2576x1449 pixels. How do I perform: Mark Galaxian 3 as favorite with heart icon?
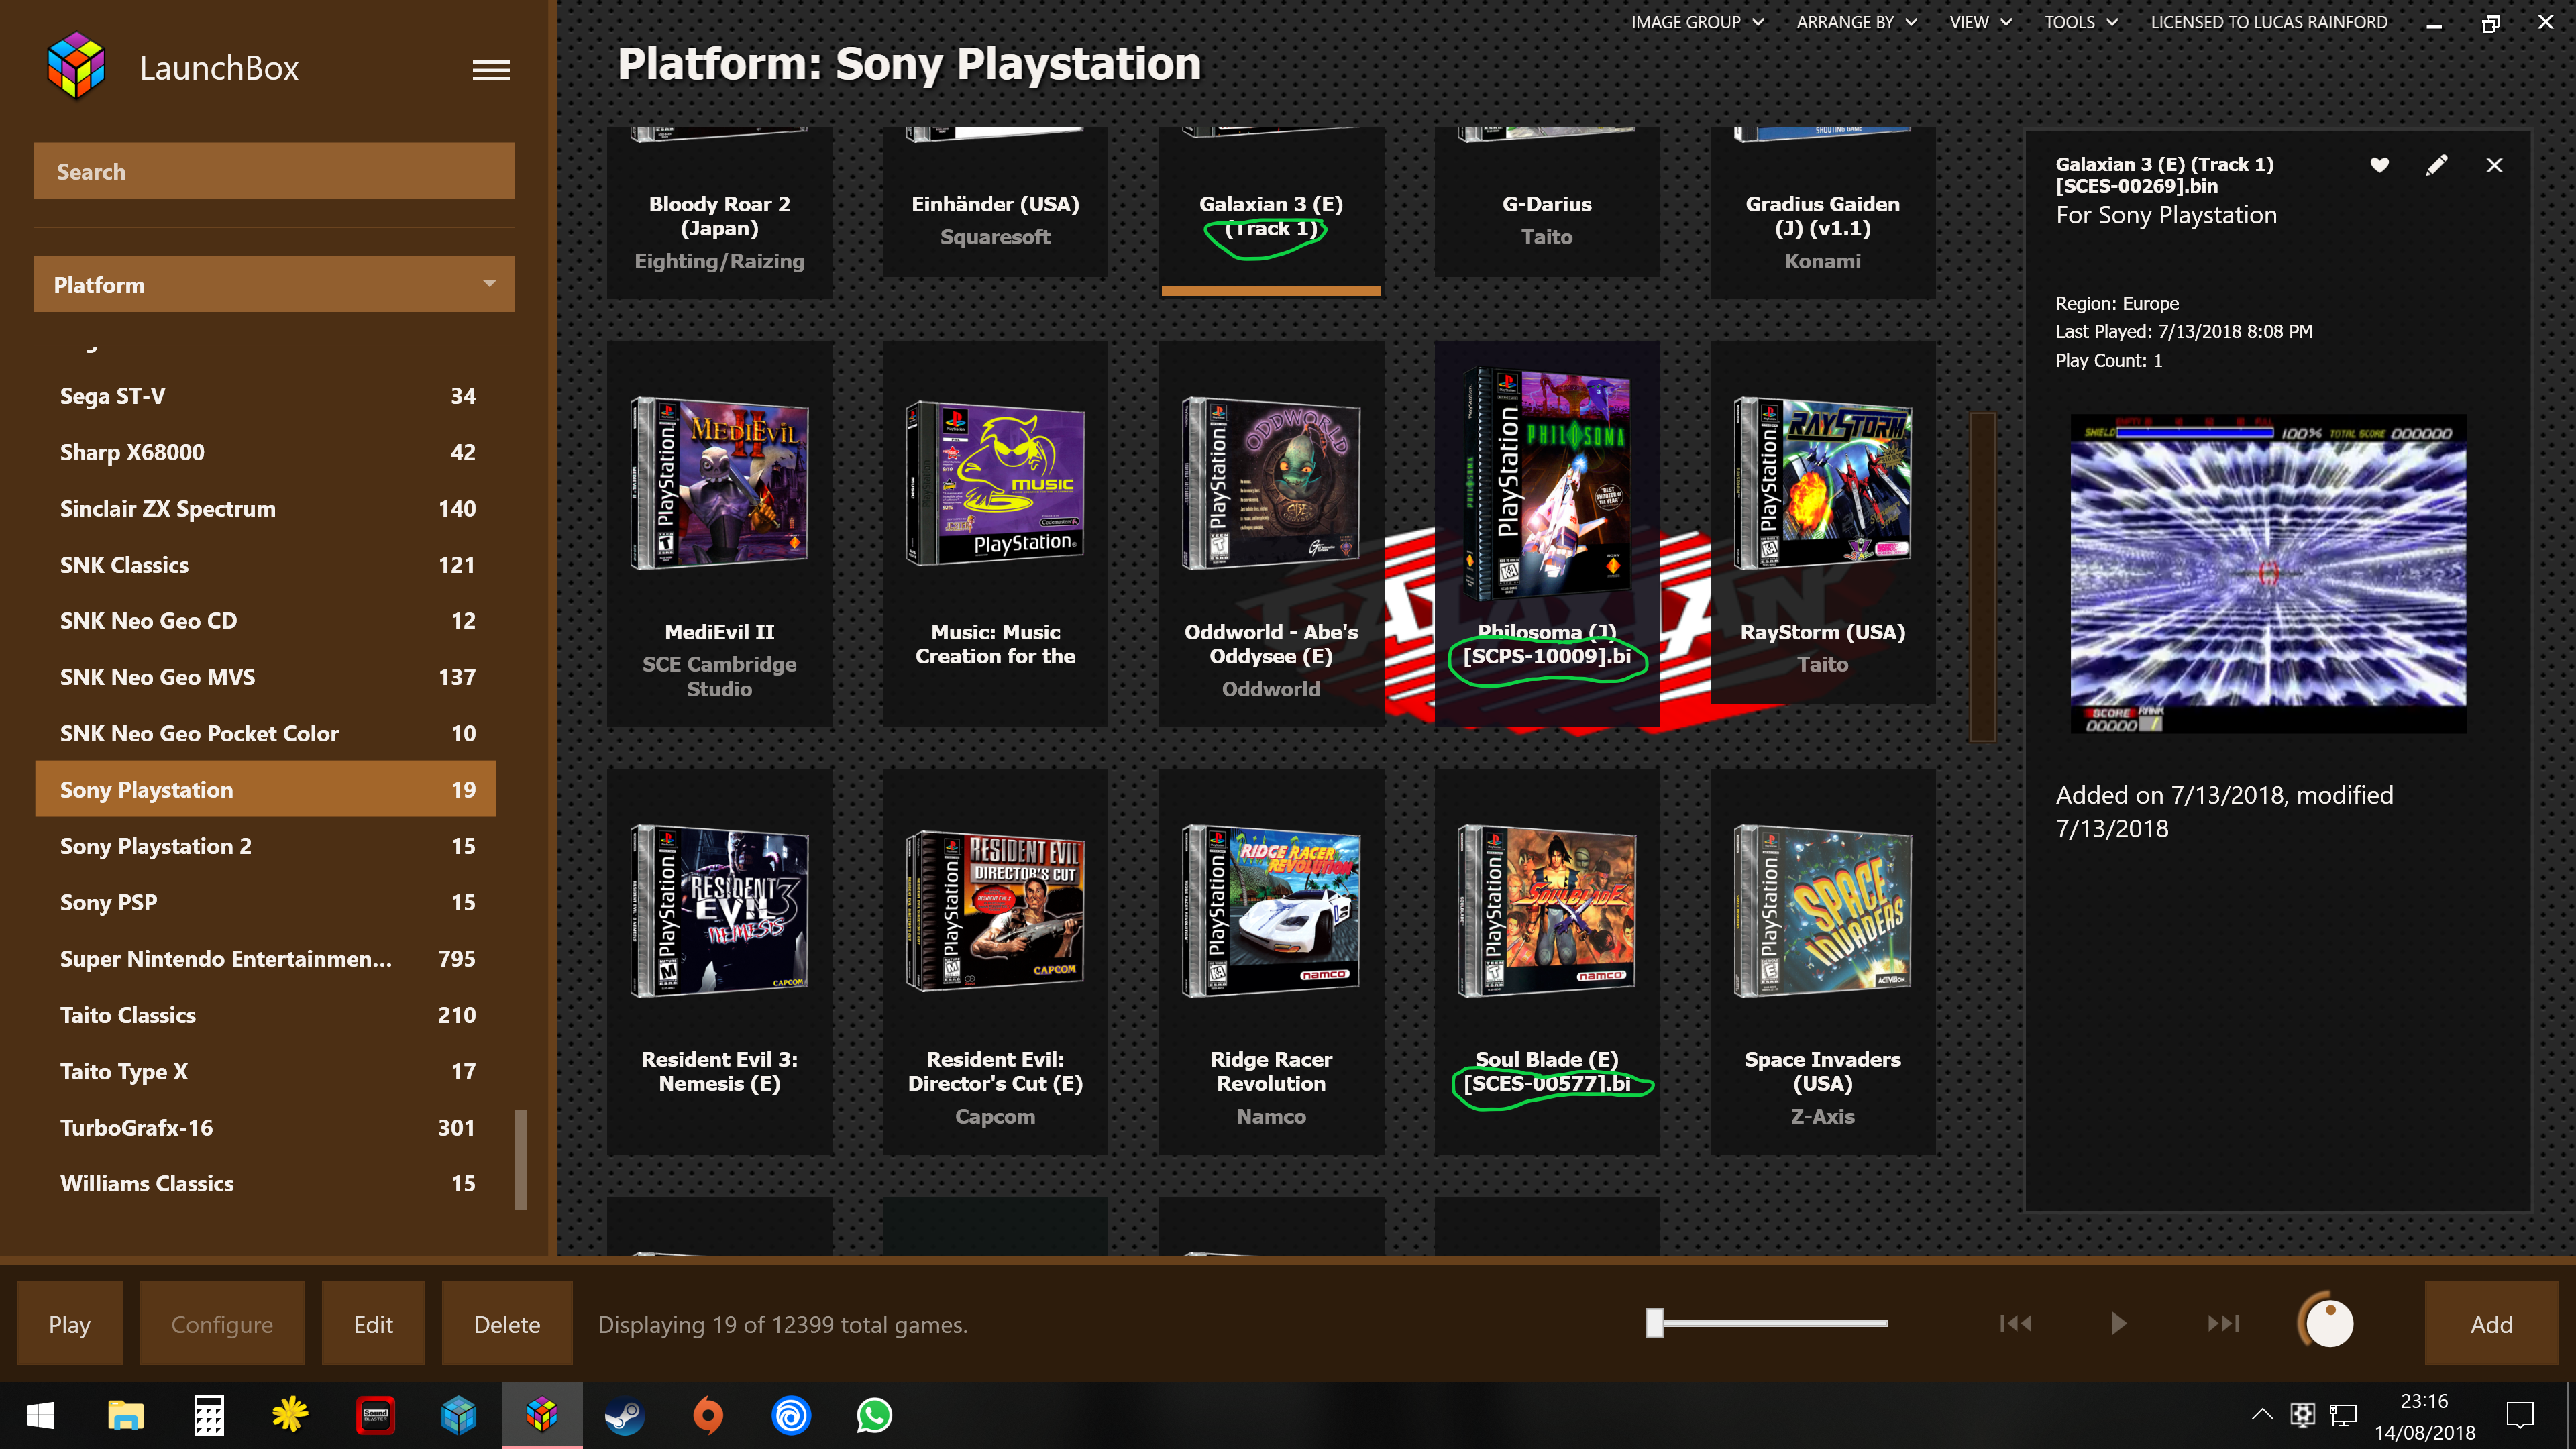click(x=2379, y=165)
